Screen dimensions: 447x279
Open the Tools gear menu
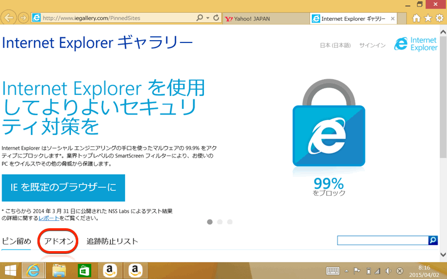(439, 18)
